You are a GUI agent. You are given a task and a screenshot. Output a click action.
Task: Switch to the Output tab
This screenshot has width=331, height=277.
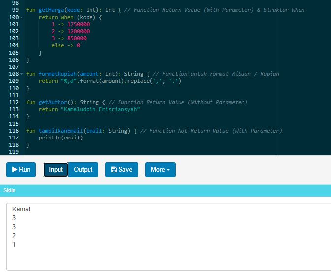point(83,170)
